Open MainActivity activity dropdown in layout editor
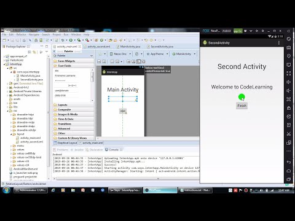The image size is (295, 221). coord(184,54)
